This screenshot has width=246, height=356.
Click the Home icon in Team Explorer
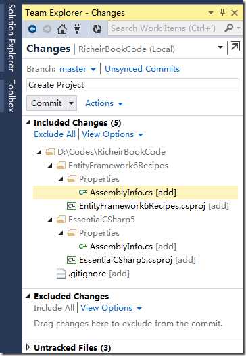62,29
